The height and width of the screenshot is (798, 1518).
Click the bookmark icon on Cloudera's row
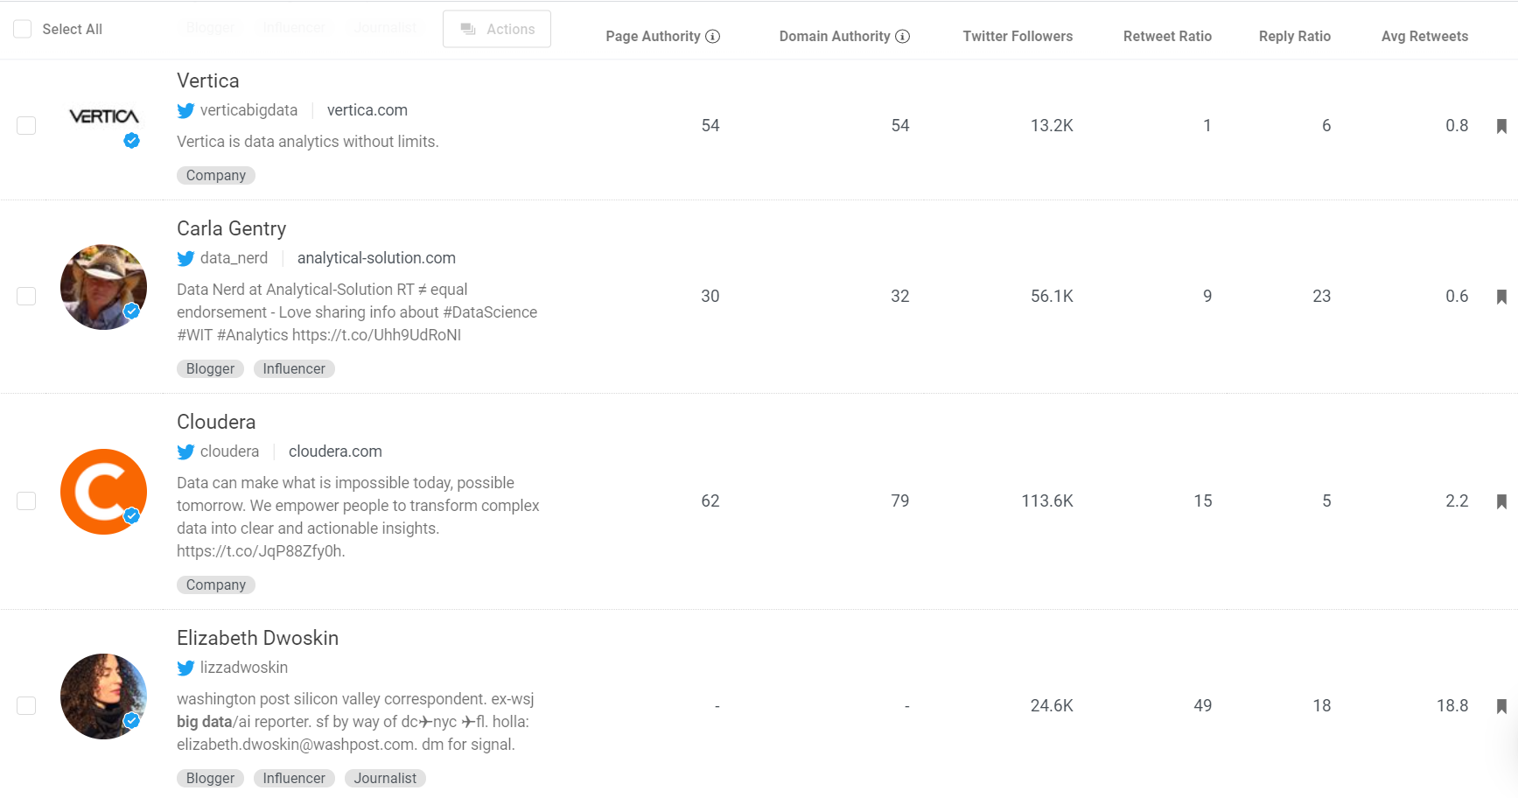point(1502,500)
